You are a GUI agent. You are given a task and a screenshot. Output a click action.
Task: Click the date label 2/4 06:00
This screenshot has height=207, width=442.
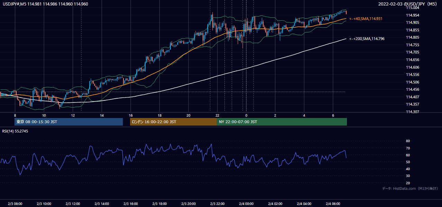tap(333, 204)
